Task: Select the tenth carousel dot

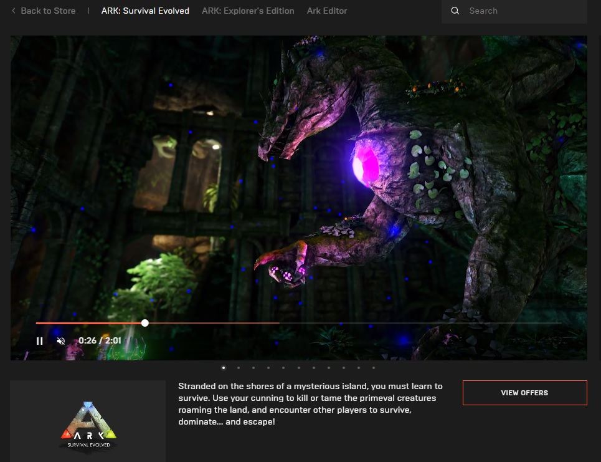Action: [x=358, y=368]
